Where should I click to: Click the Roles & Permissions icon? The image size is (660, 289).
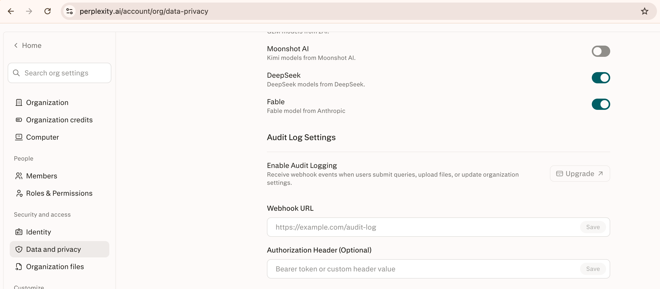point(19,193)
